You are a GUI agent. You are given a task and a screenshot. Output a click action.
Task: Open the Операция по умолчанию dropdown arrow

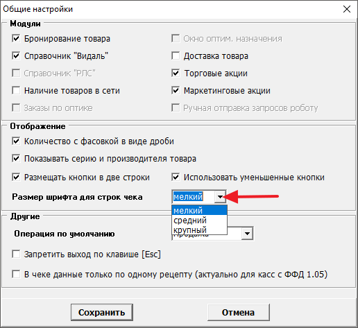point(247,234)
